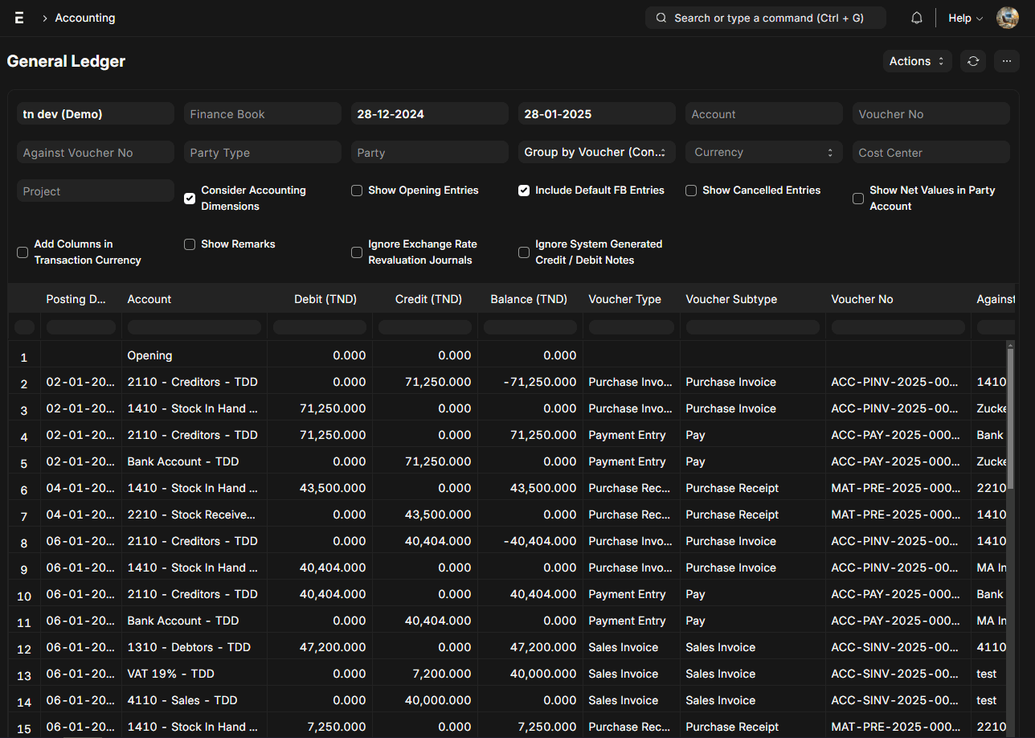The image size is (1035, 738).
Task: Click the Account filter field
Action: (764, 114)
